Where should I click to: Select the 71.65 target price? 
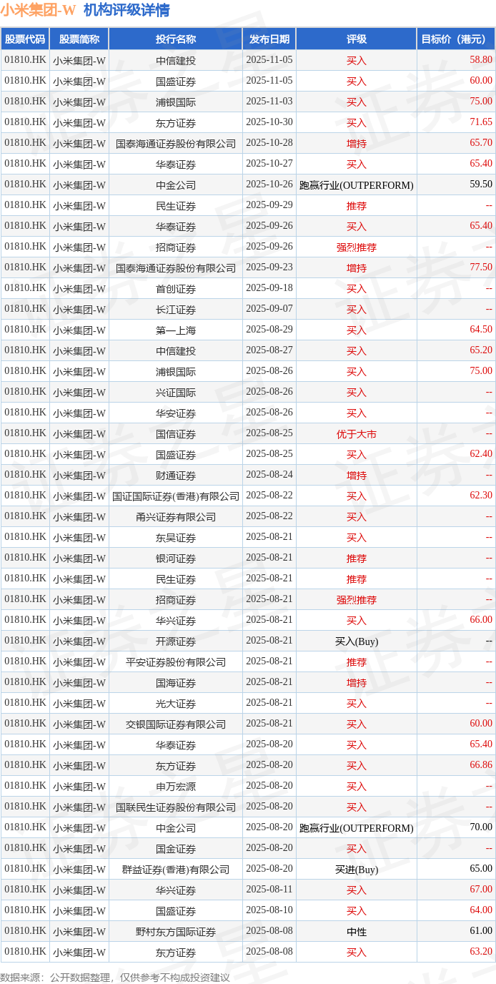click(x=481, y=122)
